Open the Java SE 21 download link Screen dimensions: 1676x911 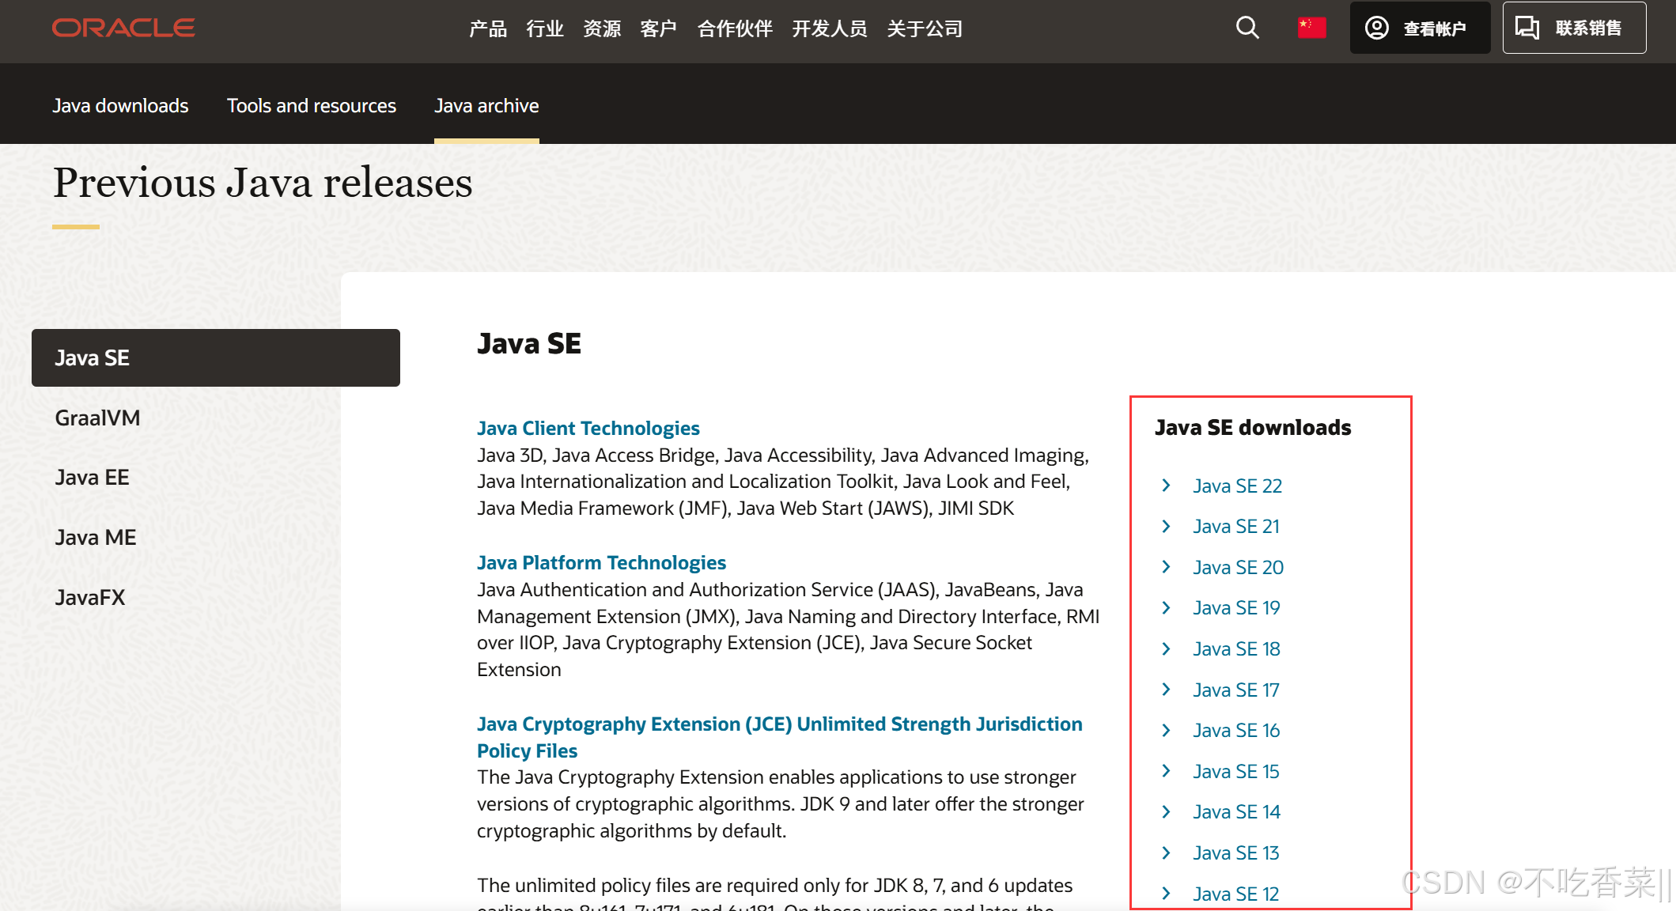[1235, 526]
